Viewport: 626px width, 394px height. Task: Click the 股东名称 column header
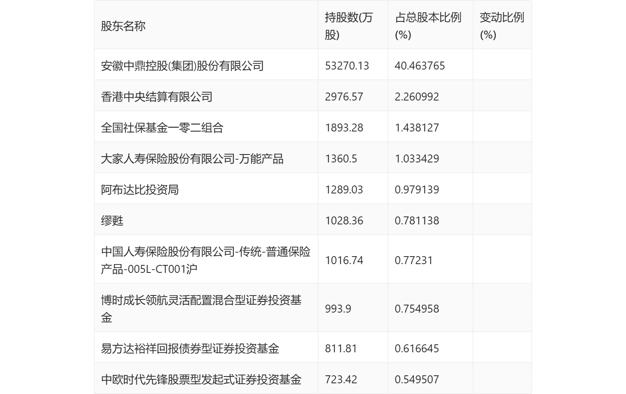(x=123, y=26)
